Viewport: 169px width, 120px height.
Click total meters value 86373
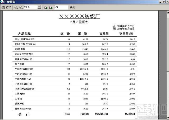click(85, 114)
